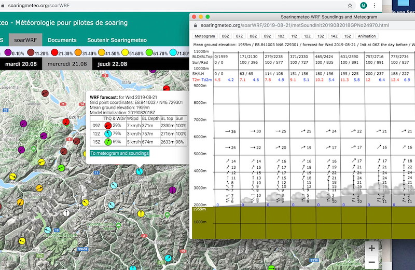Click 2716m BL top cell in 12Z row

167,134
